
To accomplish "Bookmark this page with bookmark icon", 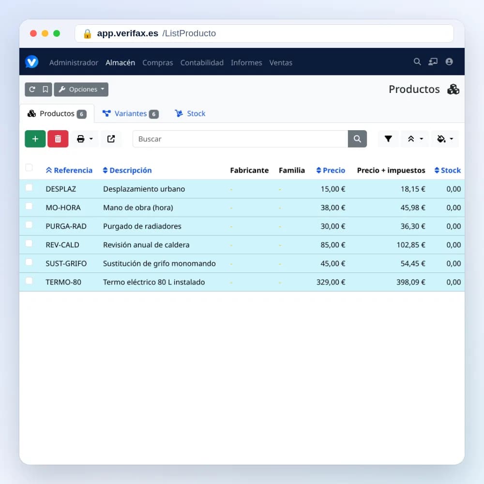I will (45, 90).
